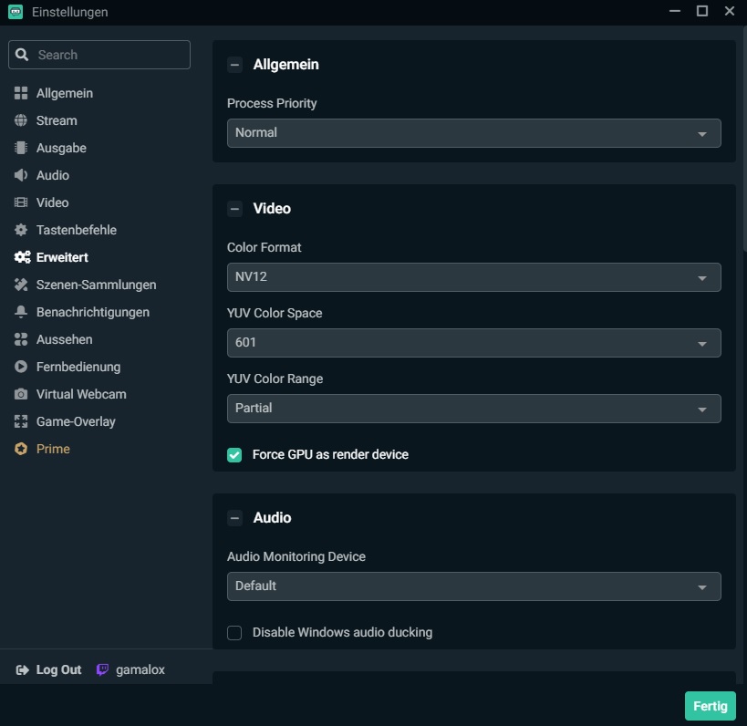The image size is (747, 726).
Task: Click the gear icon next to Tastenbefehle
Action: [21, 230]
